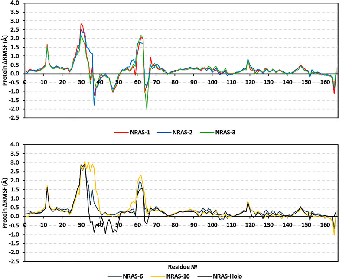Viewport: 339px width, 279px height.
Task: Click the red NRAS-1 legend line marker
Action: tap(121, 133)
